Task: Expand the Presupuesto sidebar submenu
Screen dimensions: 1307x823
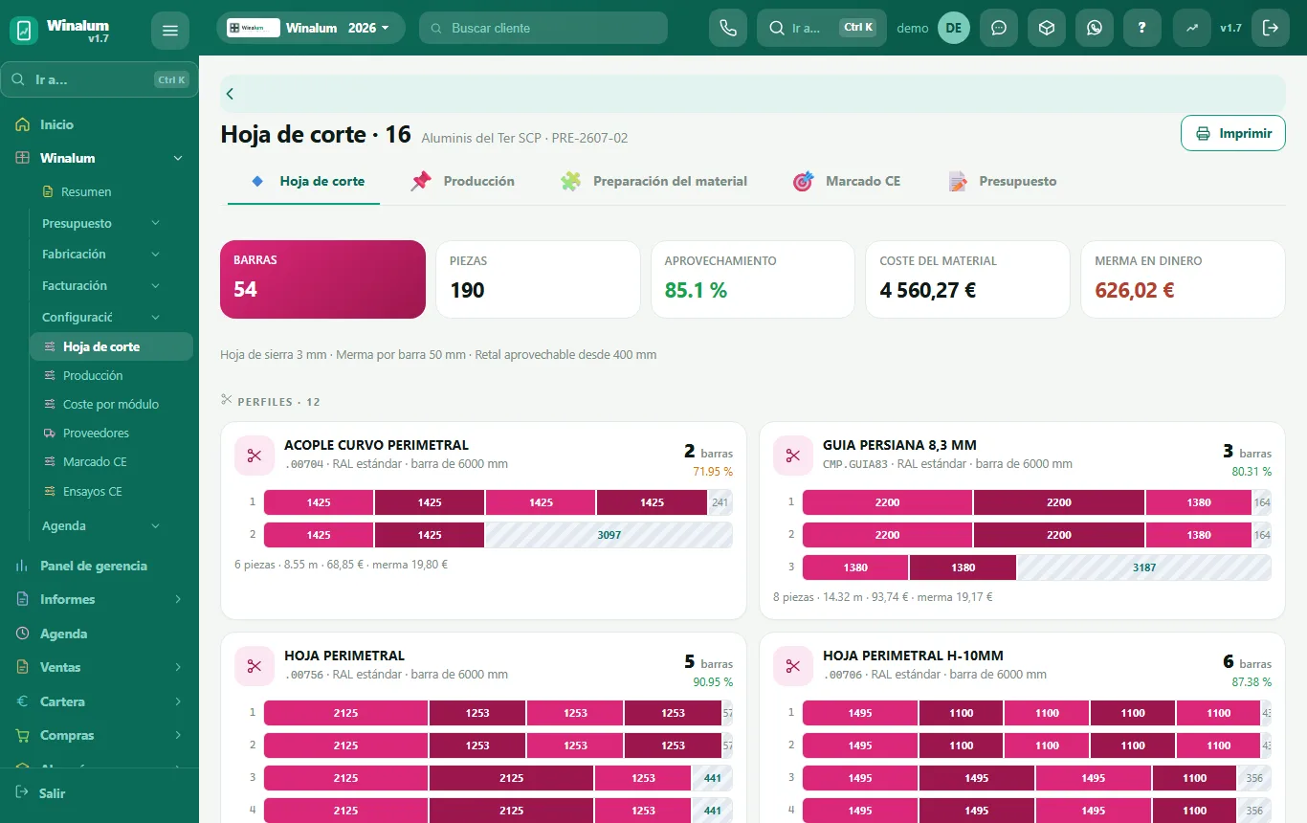Action: tap(156, 223)
